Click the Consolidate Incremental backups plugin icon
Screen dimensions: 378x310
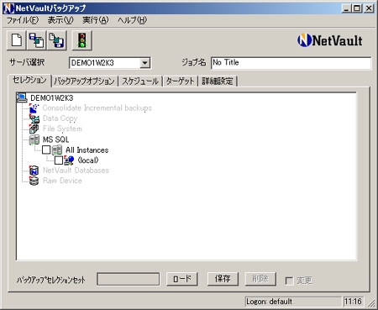pyautogui.click(x=34, y=108)
